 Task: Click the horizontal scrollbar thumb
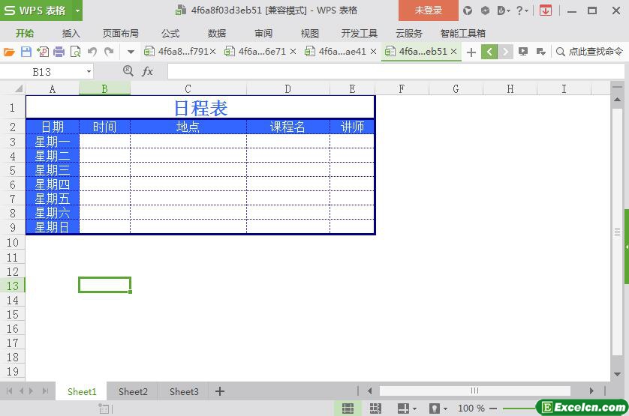coord(474,391)
